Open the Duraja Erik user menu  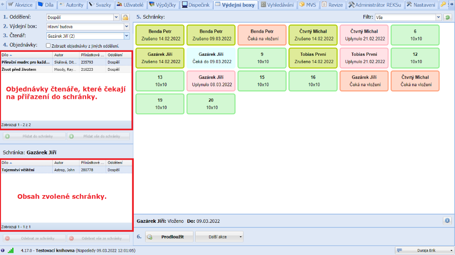(425, 250)
